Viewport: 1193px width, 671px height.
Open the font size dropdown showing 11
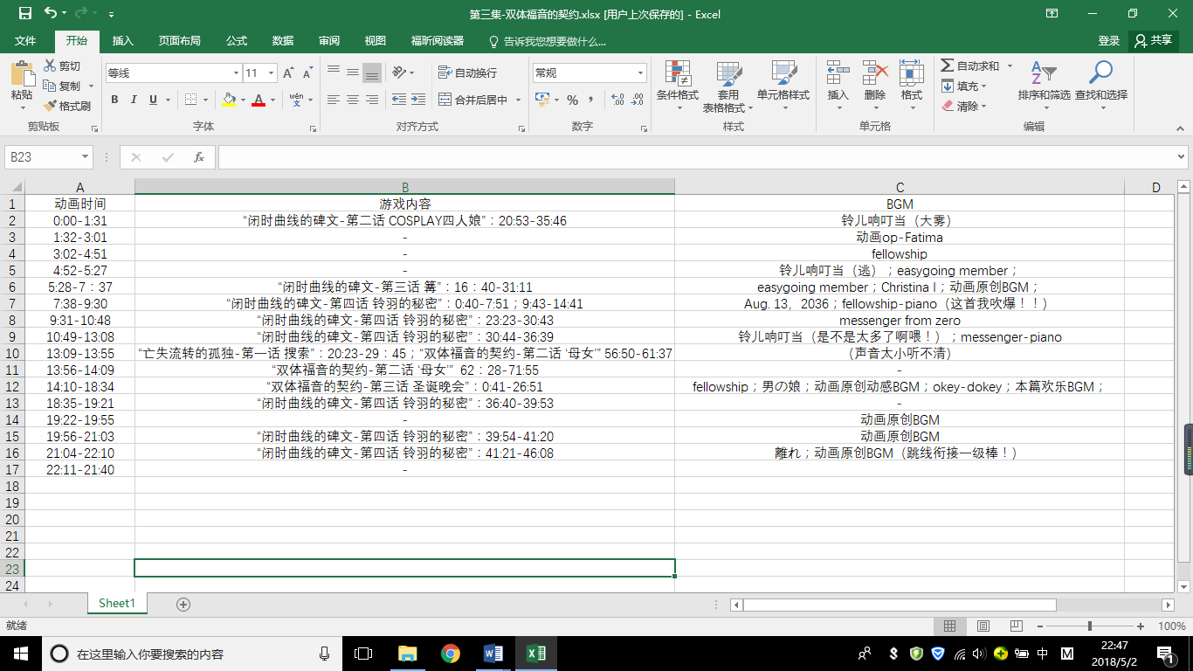tap(272, 73)
